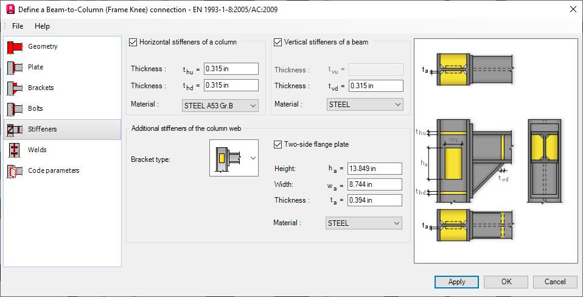Click the 'Bracket type:' label
Viewport: 583px width, 297px height.
coord(150,159)
